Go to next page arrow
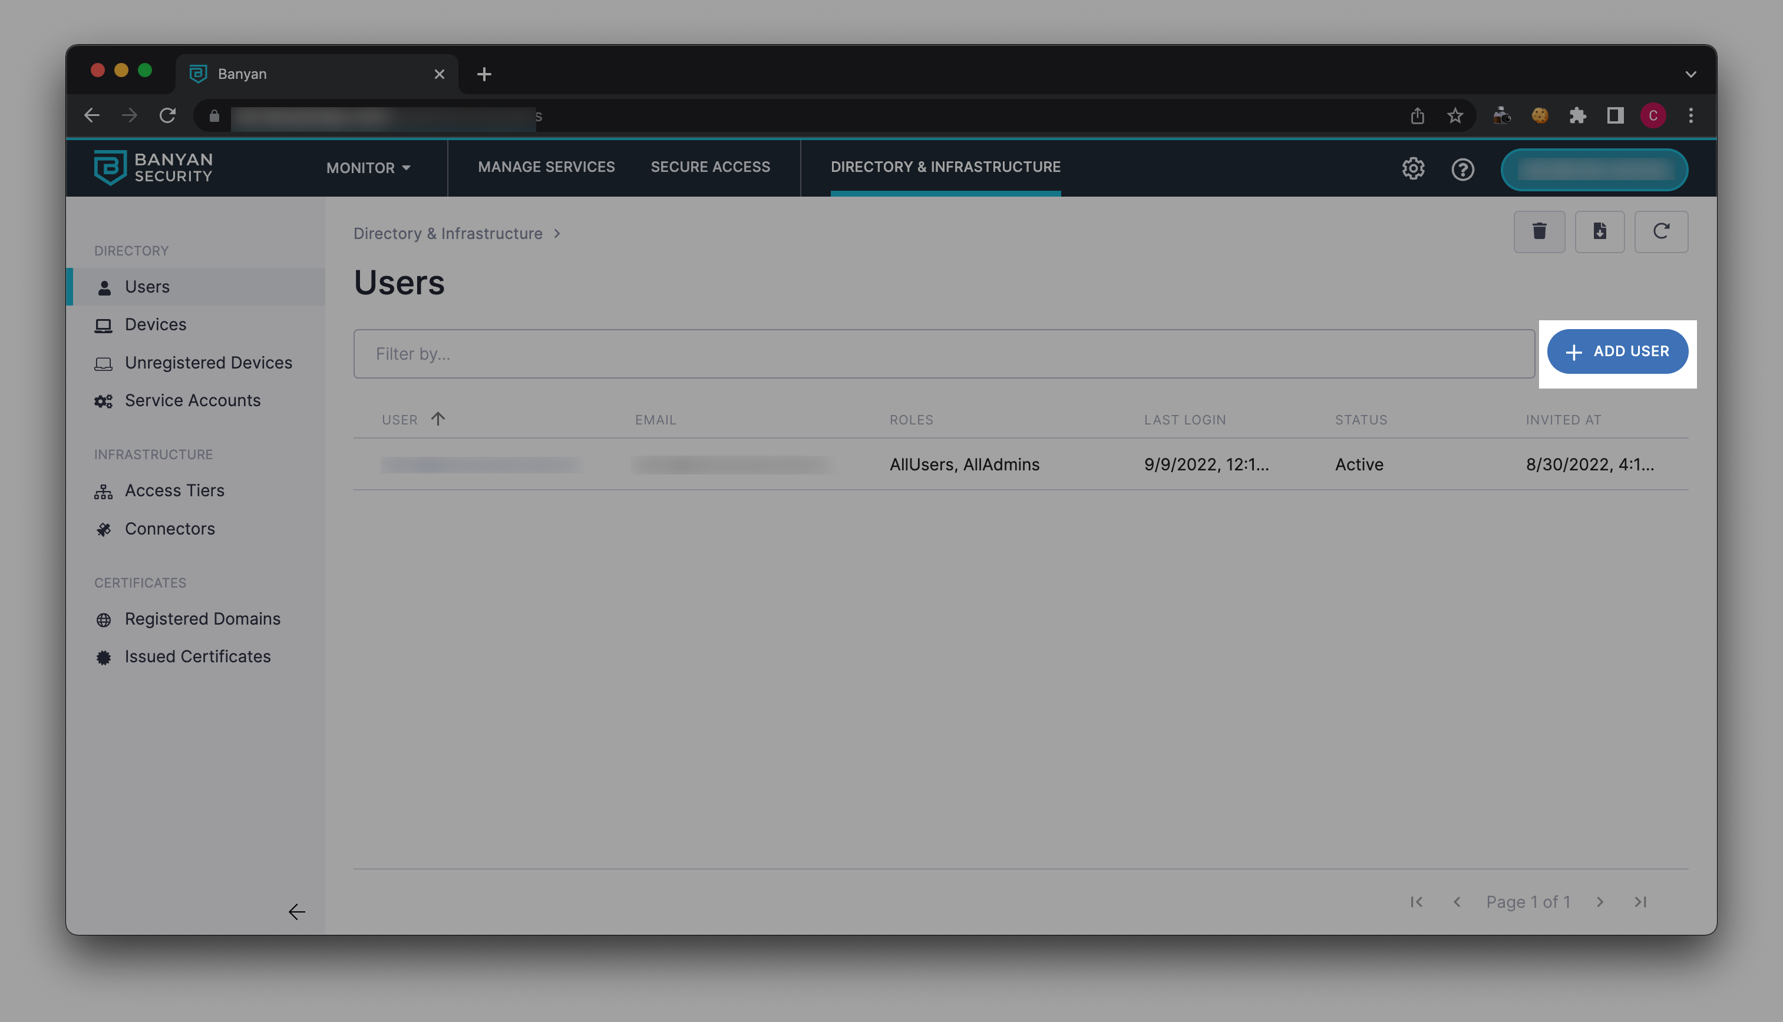The image size is (1783, 1022). [x=1600, y=902]
